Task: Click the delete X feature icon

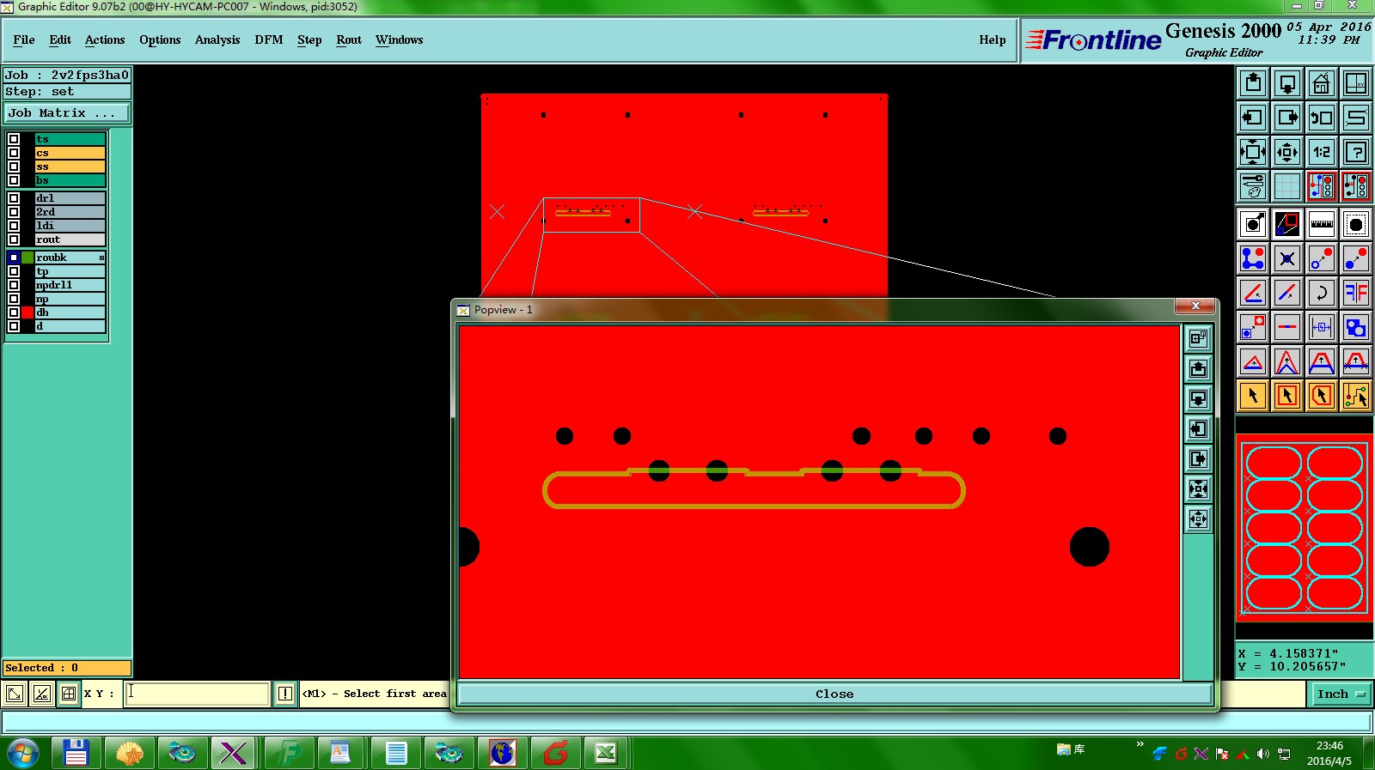Action: (1287, 258)
